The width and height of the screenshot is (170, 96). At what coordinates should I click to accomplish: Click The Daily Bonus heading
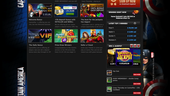click(36, 45)
